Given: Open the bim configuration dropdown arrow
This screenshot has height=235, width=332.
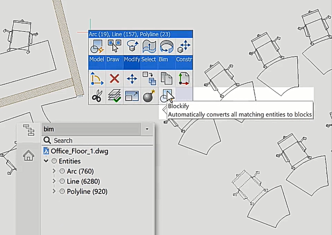Looking at the screenshot, I should tap(147, 129).
